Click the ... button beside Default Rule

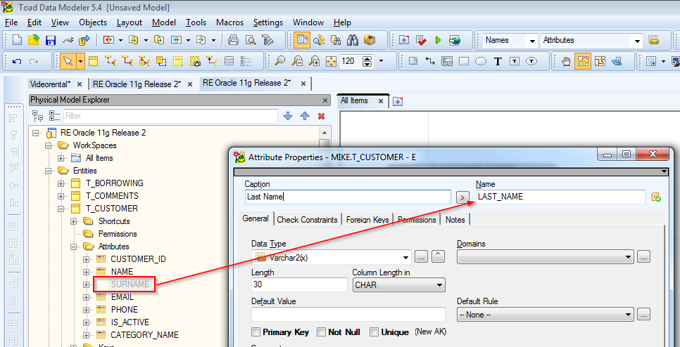[644, 314]
